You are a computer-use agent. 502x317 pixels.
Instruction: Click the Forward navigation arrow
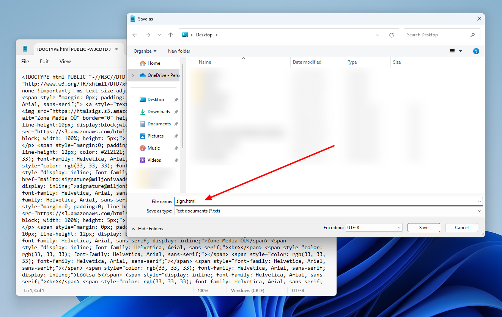pyautogui.click(x=148, y=35)
